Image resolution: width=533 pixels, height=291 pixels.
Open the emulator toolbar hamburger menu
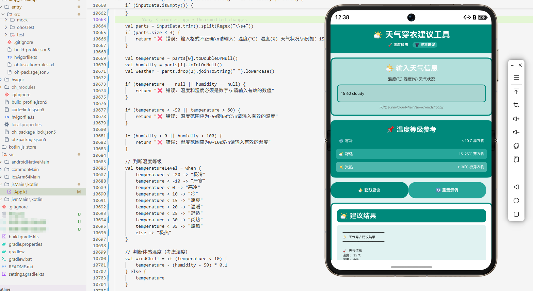pos(516,78)
